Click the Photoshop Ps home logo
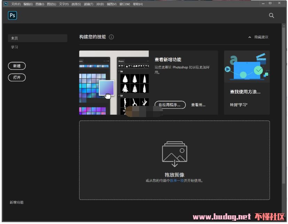The image size is (288, 224). tap(12, 15)
